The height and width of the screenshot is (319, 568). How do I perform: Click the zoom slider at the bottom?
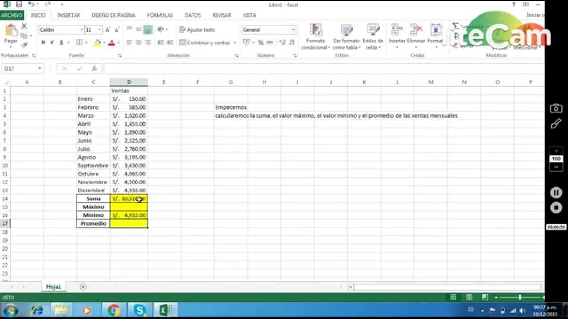pos(520,297)
